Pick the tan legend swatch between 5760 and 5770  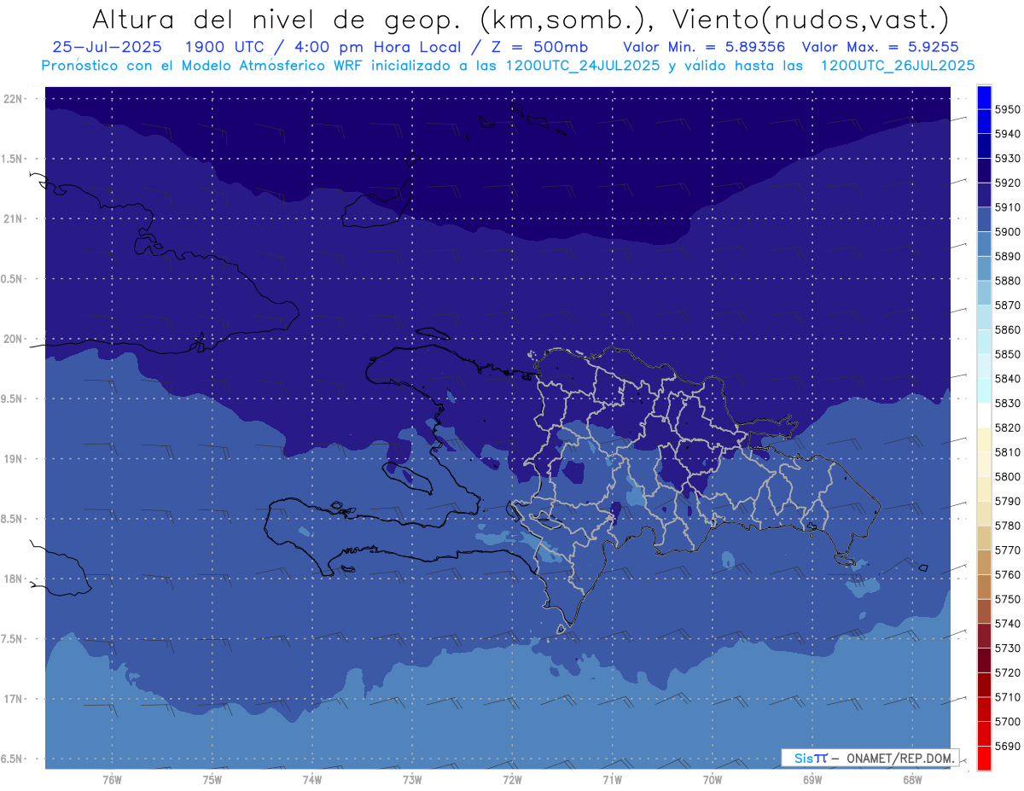click(984, 562)
